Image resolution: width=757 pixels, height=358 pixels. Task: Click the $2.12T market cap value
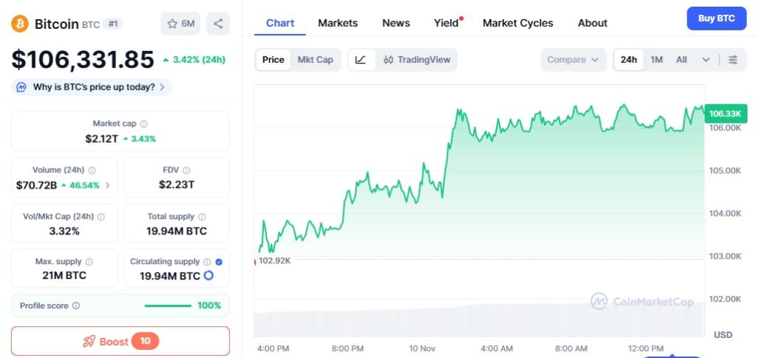point(102,138)
